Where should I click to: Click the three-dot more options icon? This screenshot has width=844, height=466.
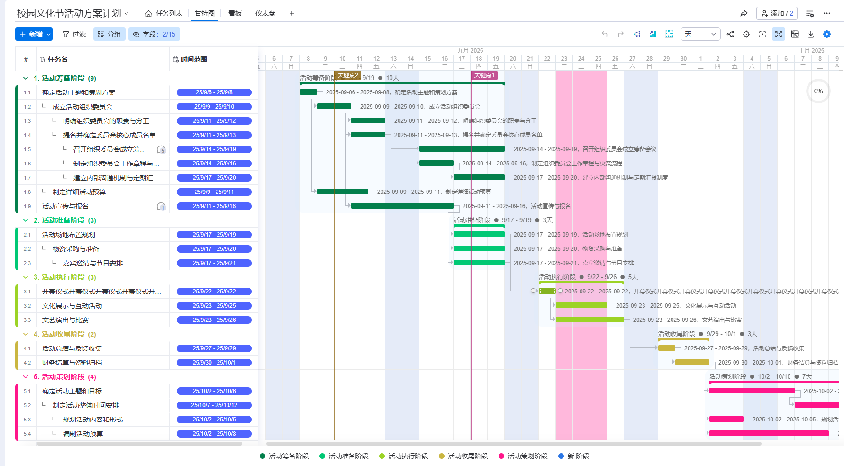[x=827, y=13]
